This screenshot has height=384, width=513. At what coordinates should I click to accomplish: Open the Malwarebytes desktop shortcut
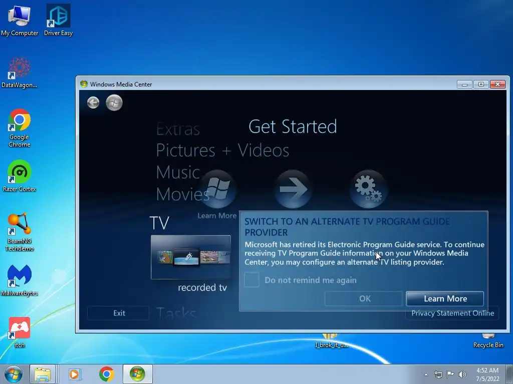click(x=20, y=280)
